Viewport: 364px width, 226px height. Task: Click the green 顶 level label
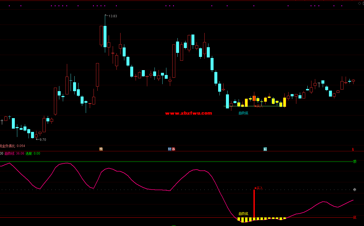point(355,162)
